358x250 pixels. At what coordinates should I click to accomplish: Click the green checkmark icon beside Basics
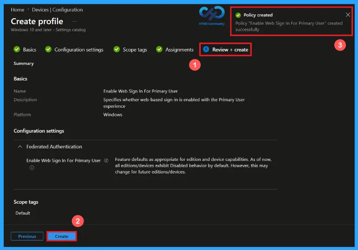point(17,49)
